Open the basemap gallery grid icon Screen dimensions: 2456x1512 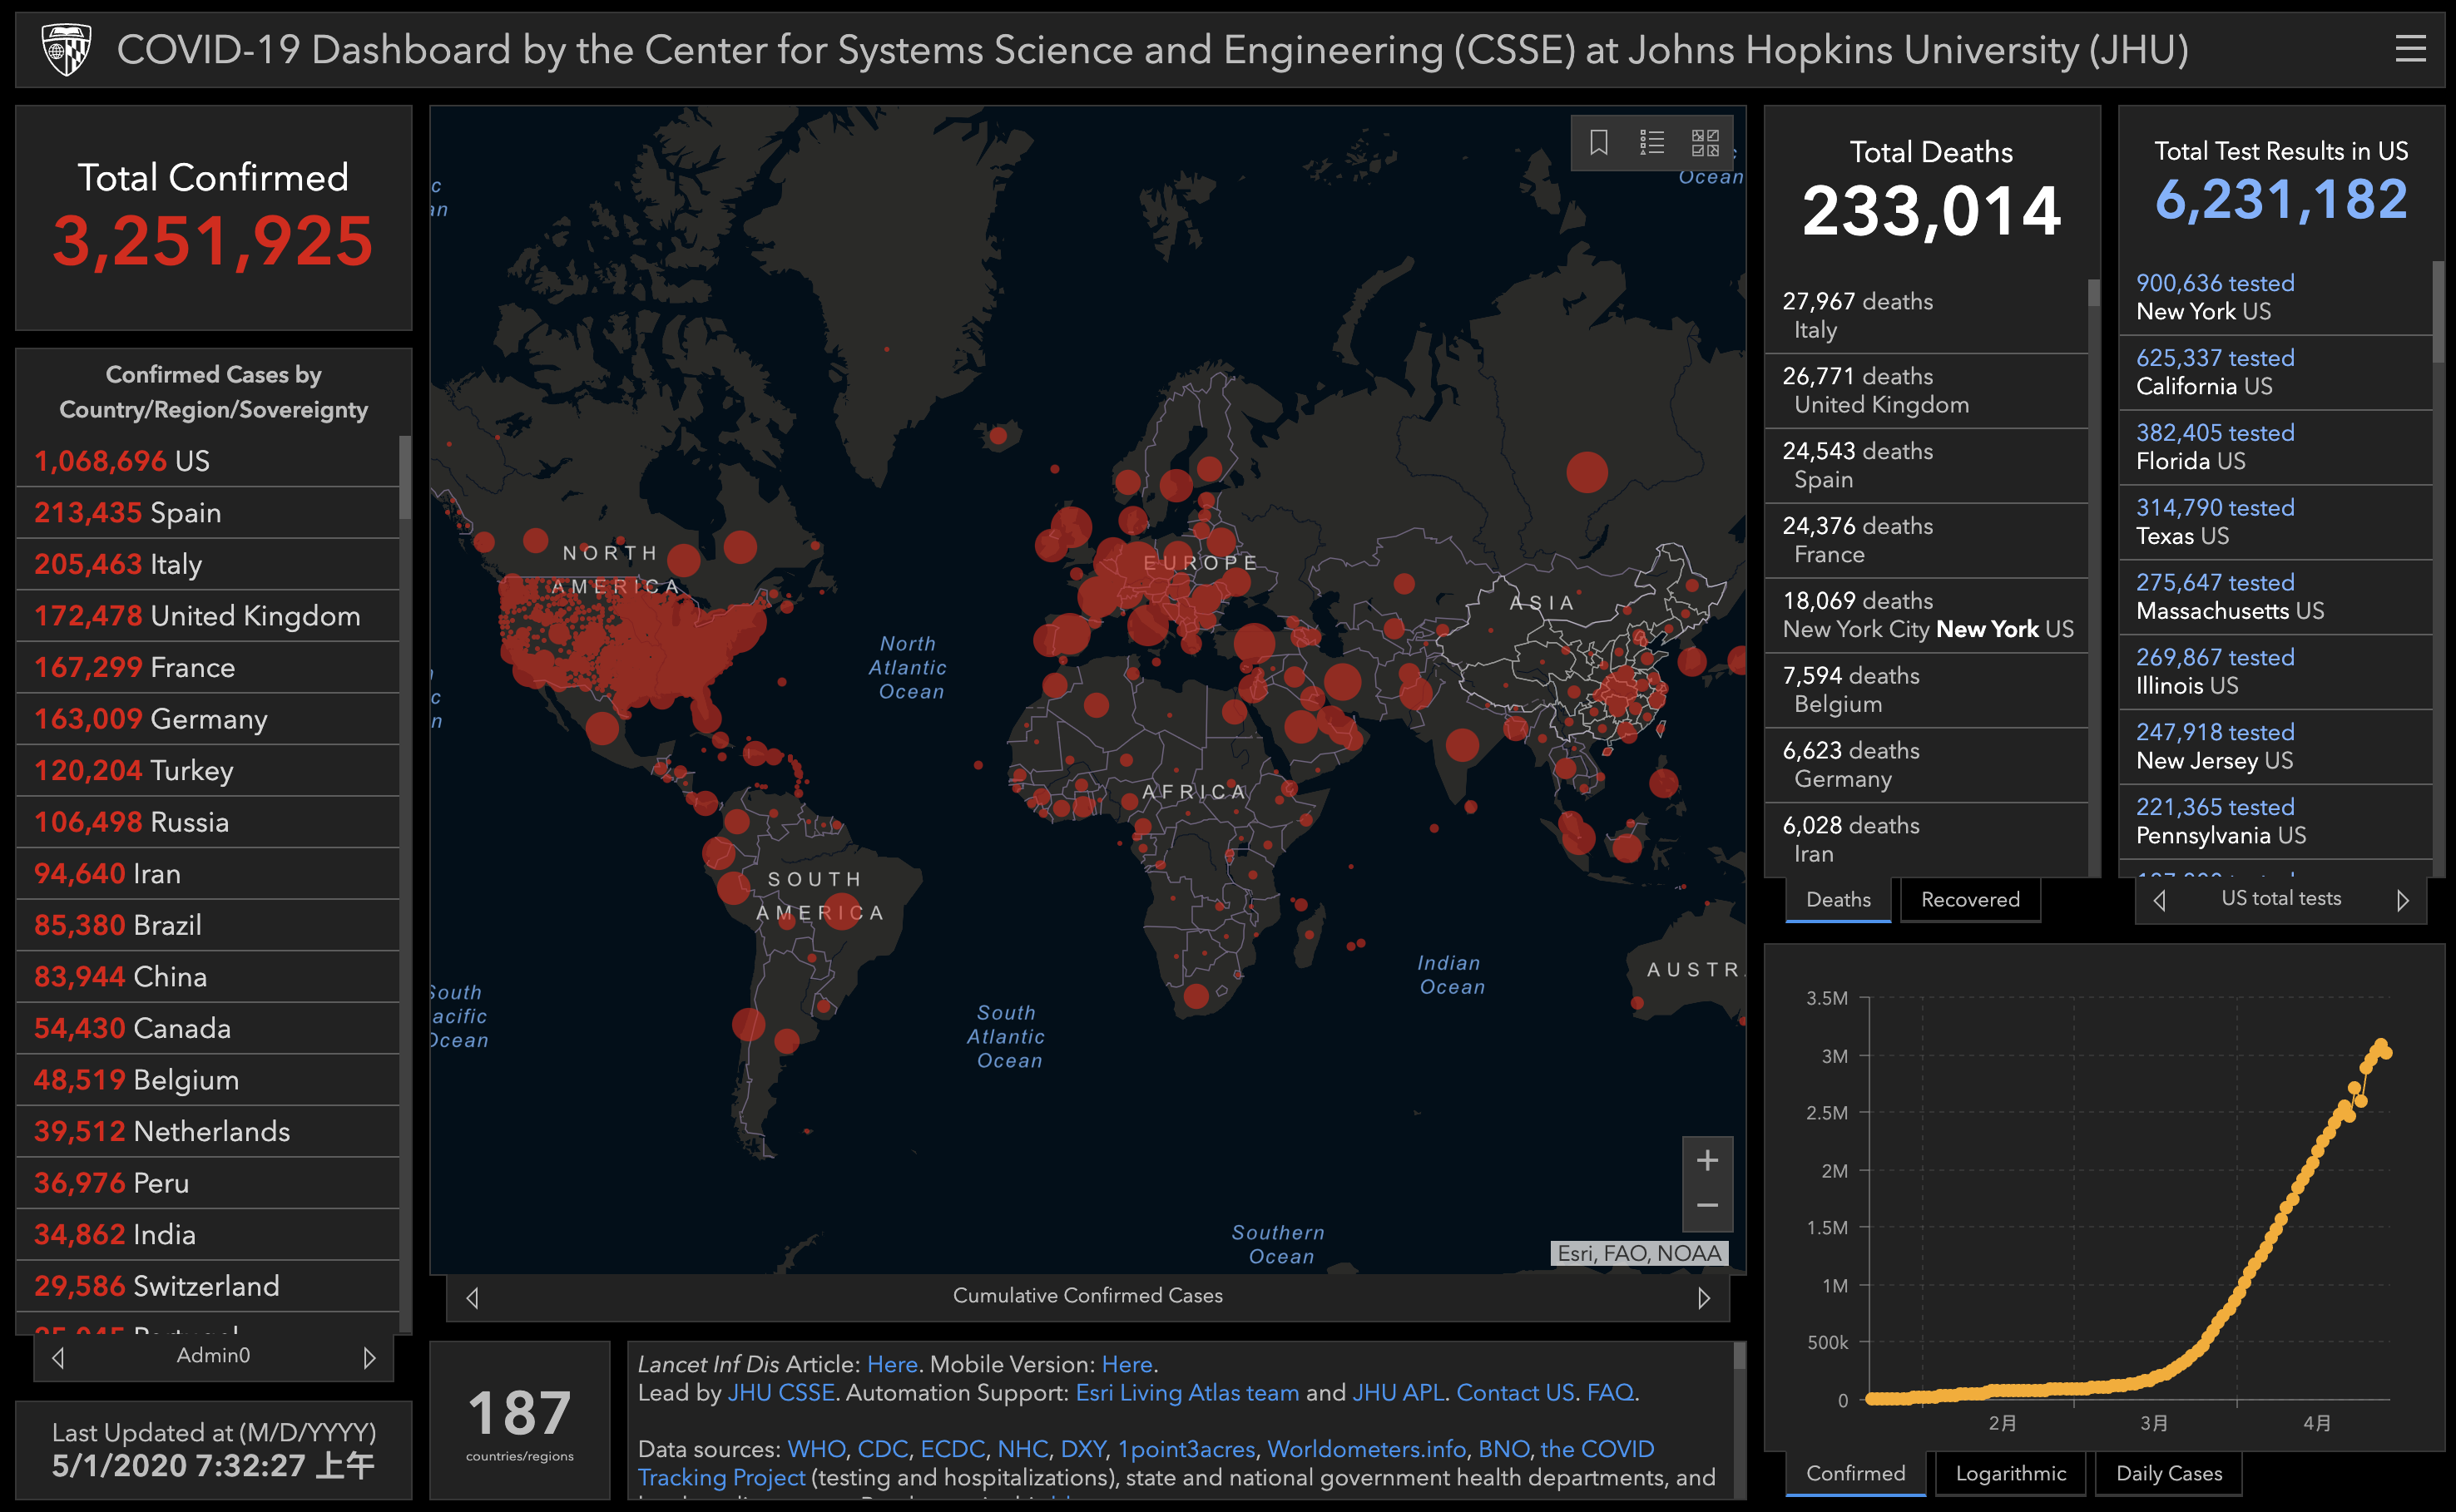1705,143
